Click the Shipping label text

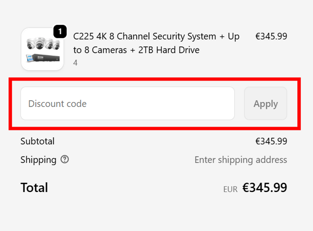(x=38, y=160)
